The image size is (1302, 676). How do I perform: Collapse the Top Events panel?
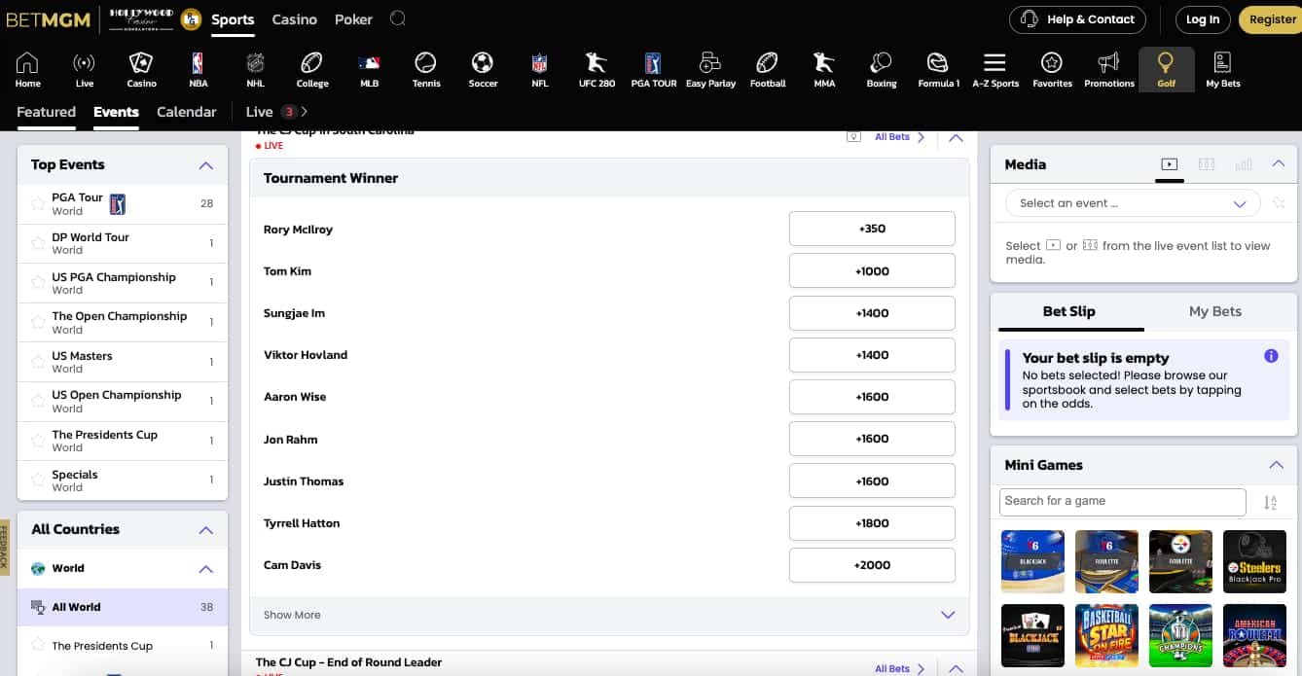[x=205, y=165]
